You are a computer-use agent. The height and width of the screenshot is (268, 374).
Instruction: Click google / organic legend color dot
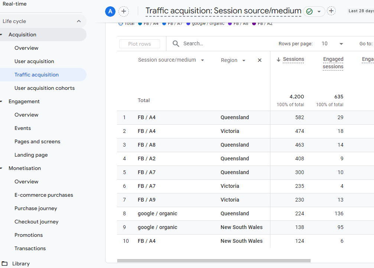188,24
